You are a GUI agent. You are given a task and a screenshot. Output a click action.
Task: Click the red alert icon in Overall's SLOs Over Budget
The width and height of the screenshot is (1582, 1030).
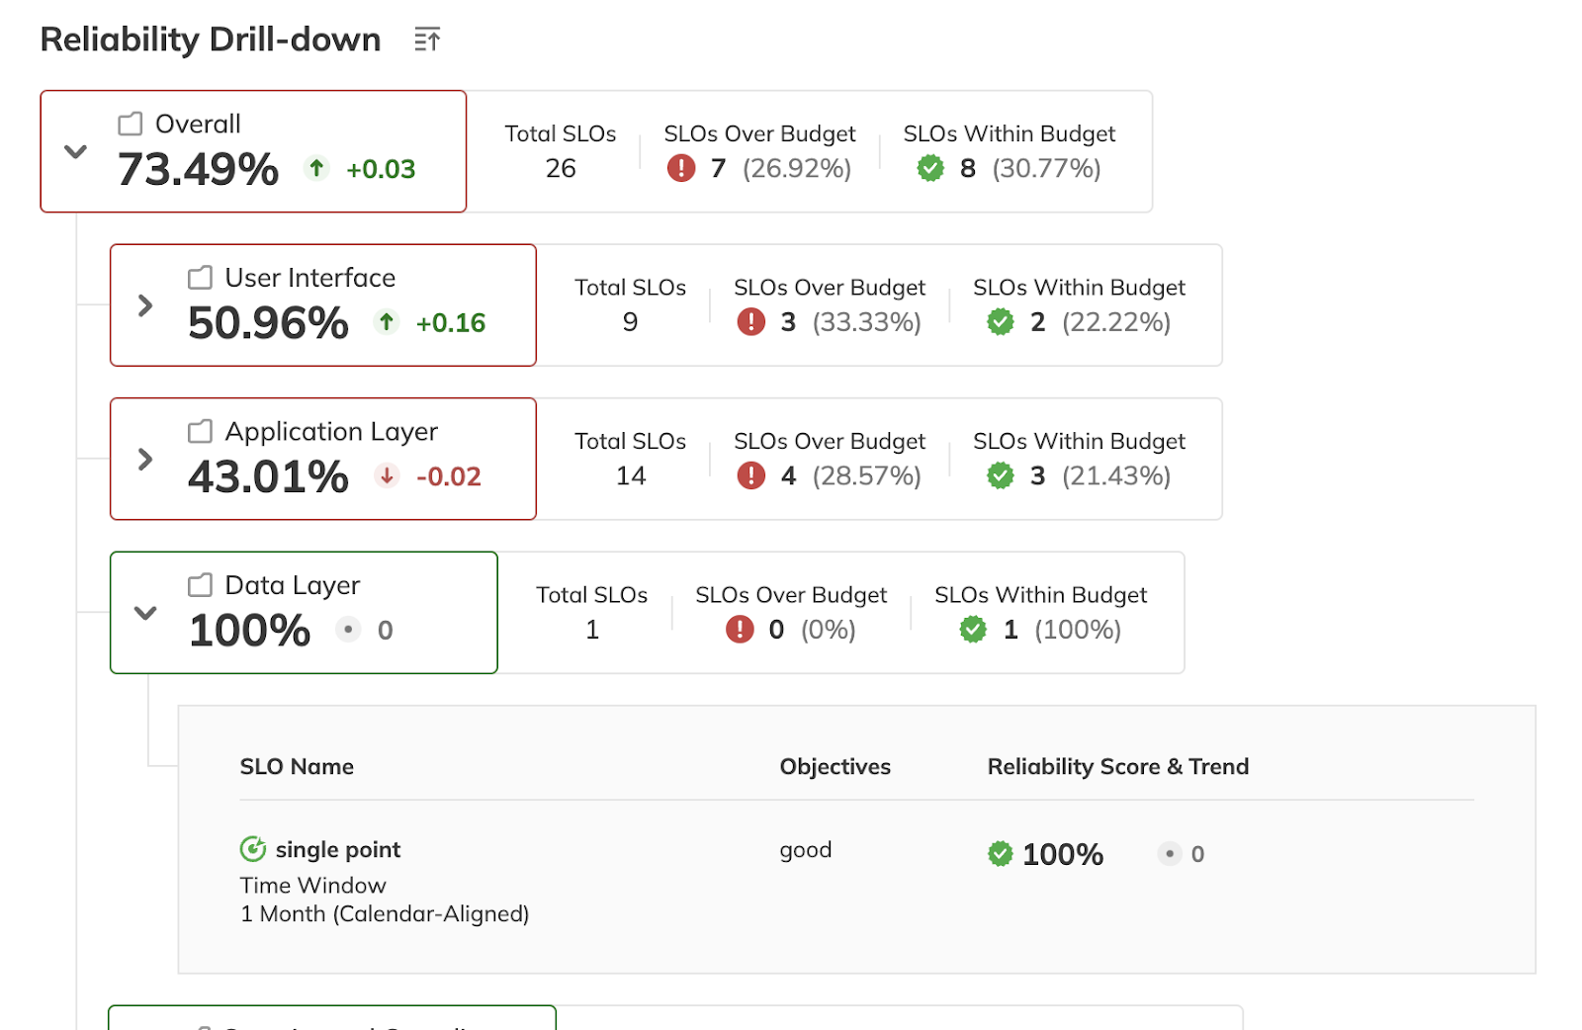point(681,168)
